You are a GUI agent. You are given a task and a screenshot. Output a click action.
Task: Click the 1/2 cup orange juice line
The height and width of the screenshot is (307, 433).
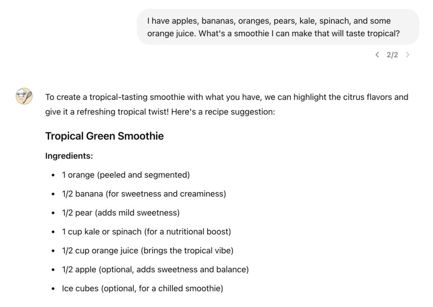coord(148,250)
